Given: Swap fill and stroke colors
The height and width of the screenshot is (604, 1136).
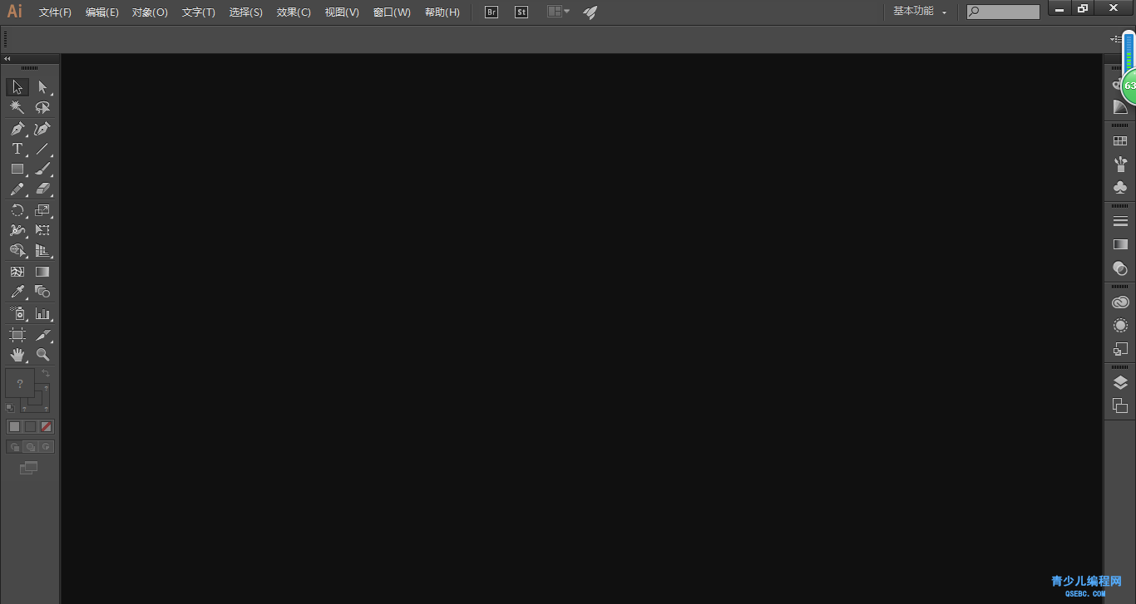Looking at the screenshot, I should [46, 374].
